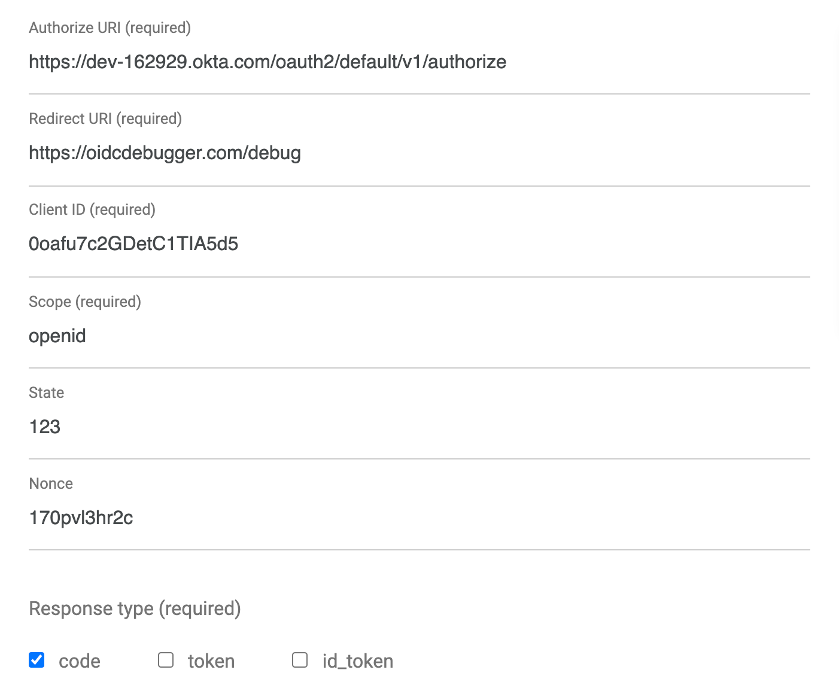Viewport: 839px width, 694px height.
Task: Click the "Scope (required)" label
Action: click(85, 302)
